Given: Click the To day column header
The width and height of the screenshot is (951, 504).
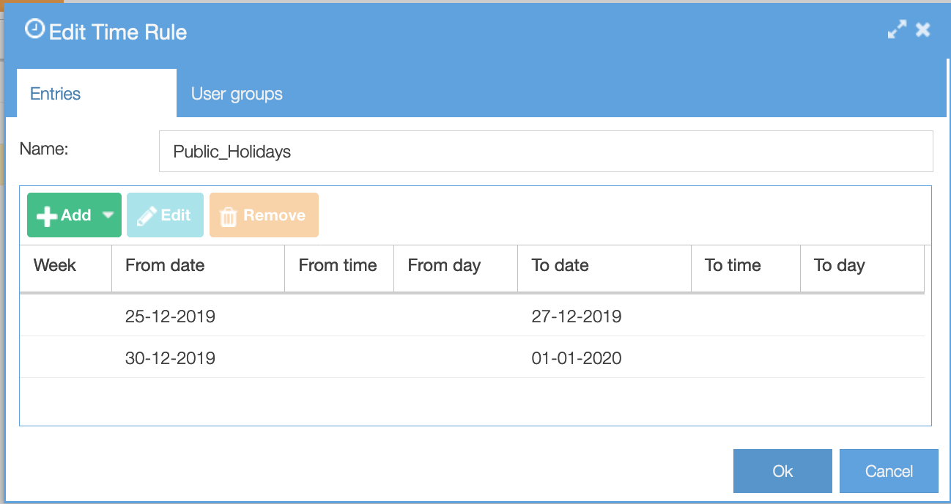Looking at the screenshot, I should click(839, 265).
